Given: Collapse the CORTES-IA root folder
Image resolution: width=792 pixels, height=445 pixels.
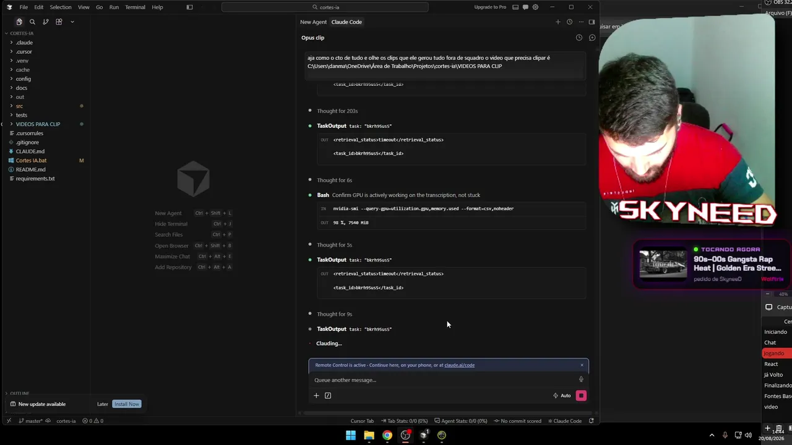Looking at the screenshot, I should (x=22, y=33).
